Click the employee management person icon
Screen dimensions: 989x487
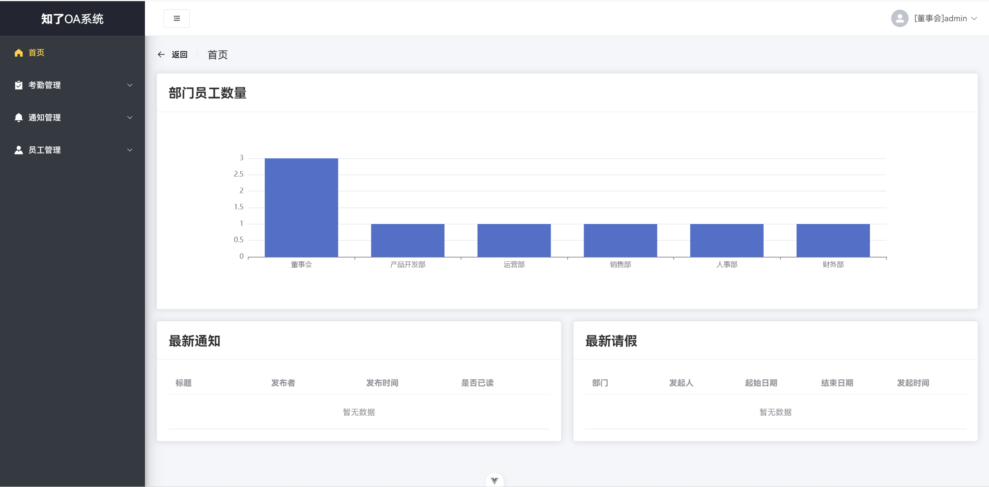tap(19, 150)
